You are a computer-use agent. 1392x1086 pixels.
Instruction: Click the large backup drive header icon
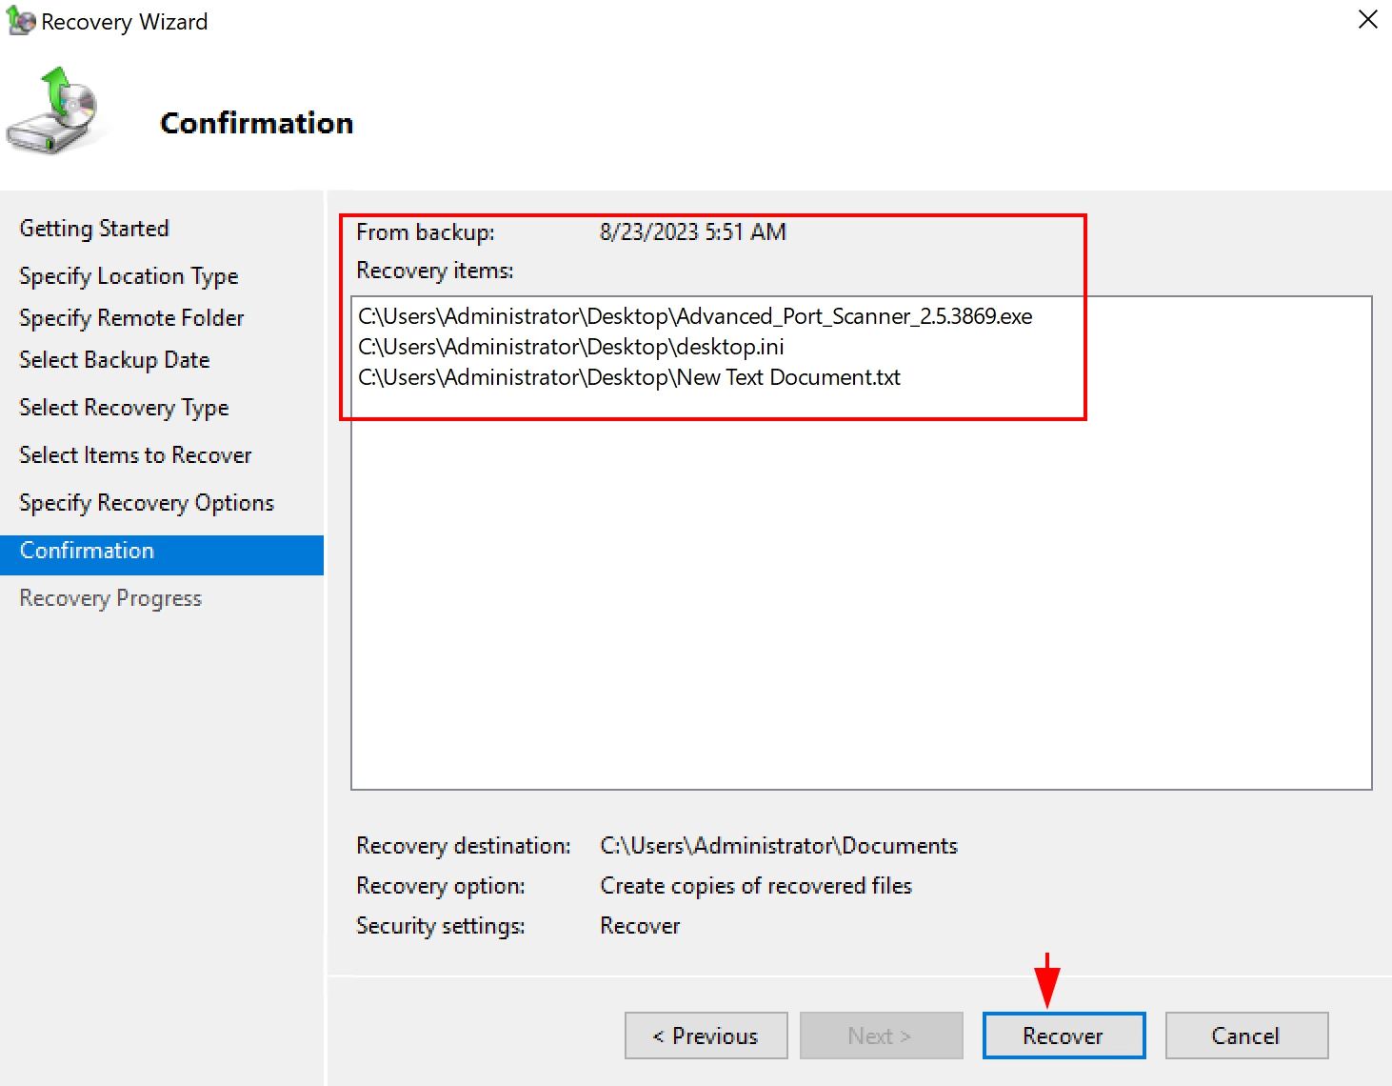[x=55, y=112]
